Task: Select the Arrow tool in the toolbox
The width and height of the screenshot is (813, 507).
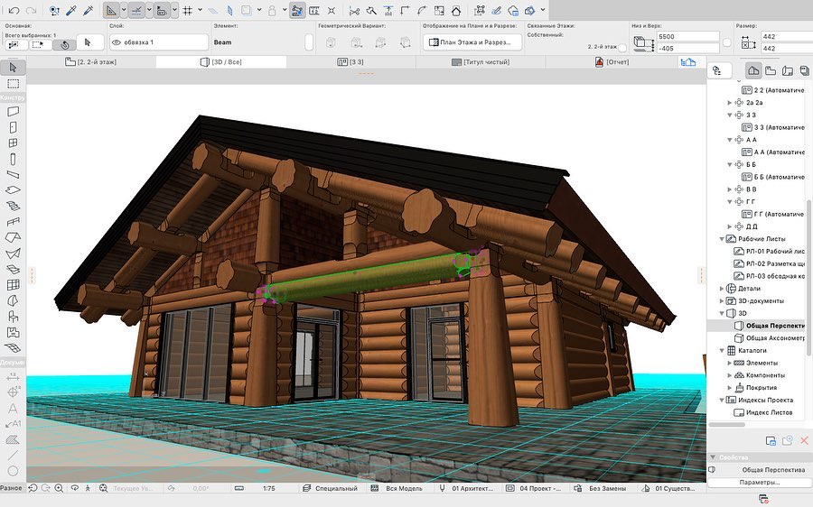Action: 13,67
